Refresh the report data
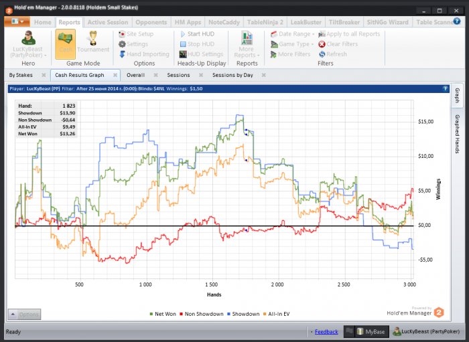Viewport: 469px width, 342px height. pyautogui.click(x=333, y=54)
